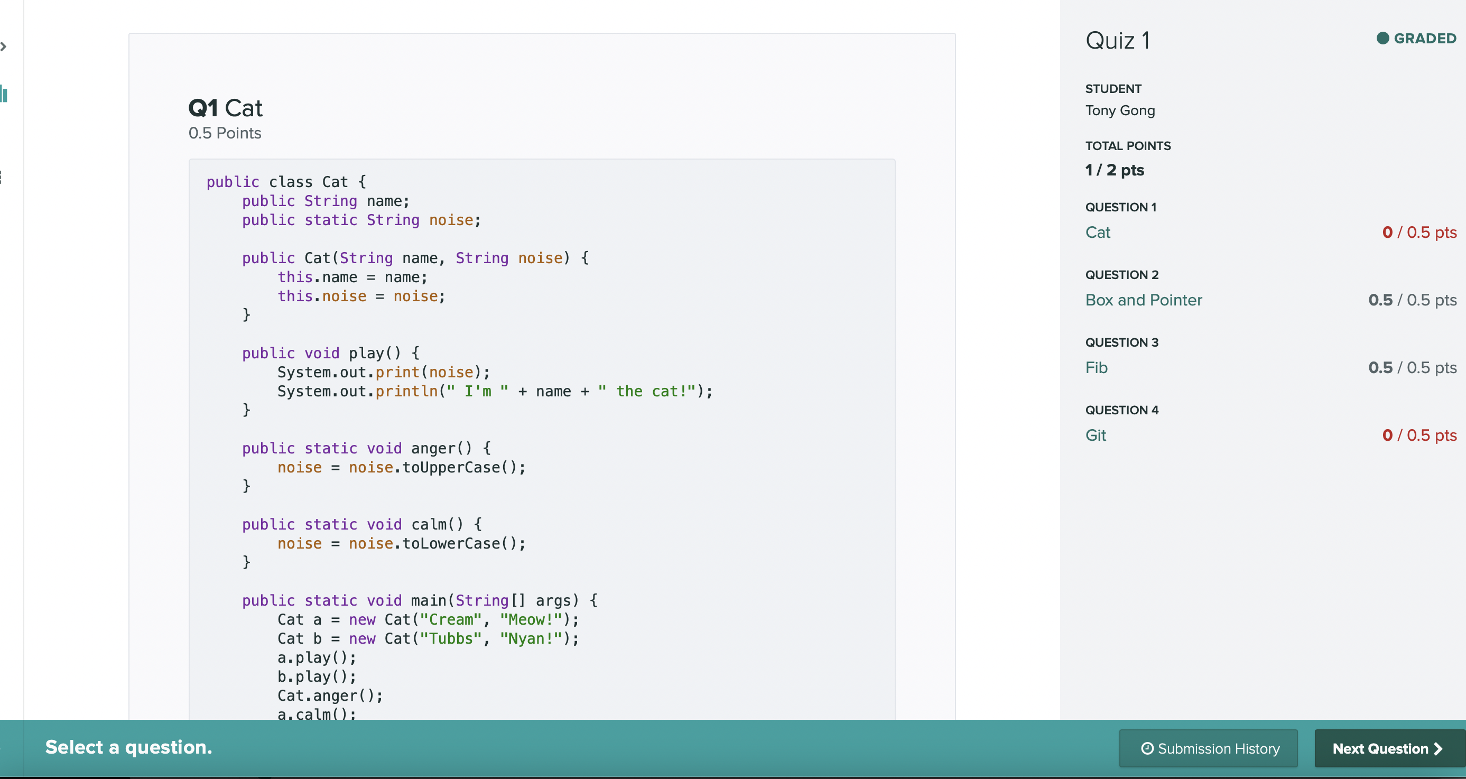Screen dimensions: 1466x779
Task: Click the green GRADED status dot
Action: 1383,38
